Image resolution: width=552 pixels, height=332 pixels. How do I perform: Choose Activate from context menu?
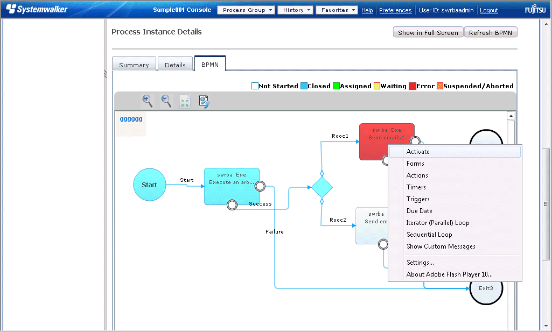tap(455, 152)
